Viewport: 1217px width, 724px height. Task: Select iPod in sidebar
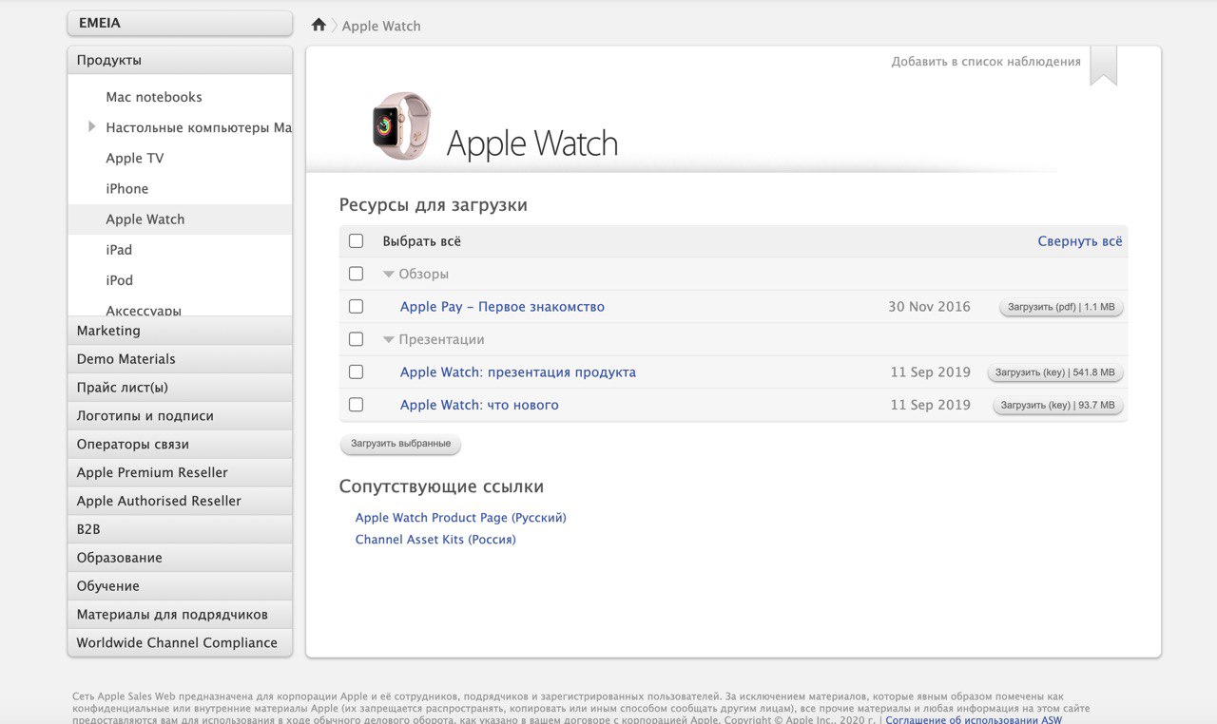pyautogui.click(x=120, y=280)
